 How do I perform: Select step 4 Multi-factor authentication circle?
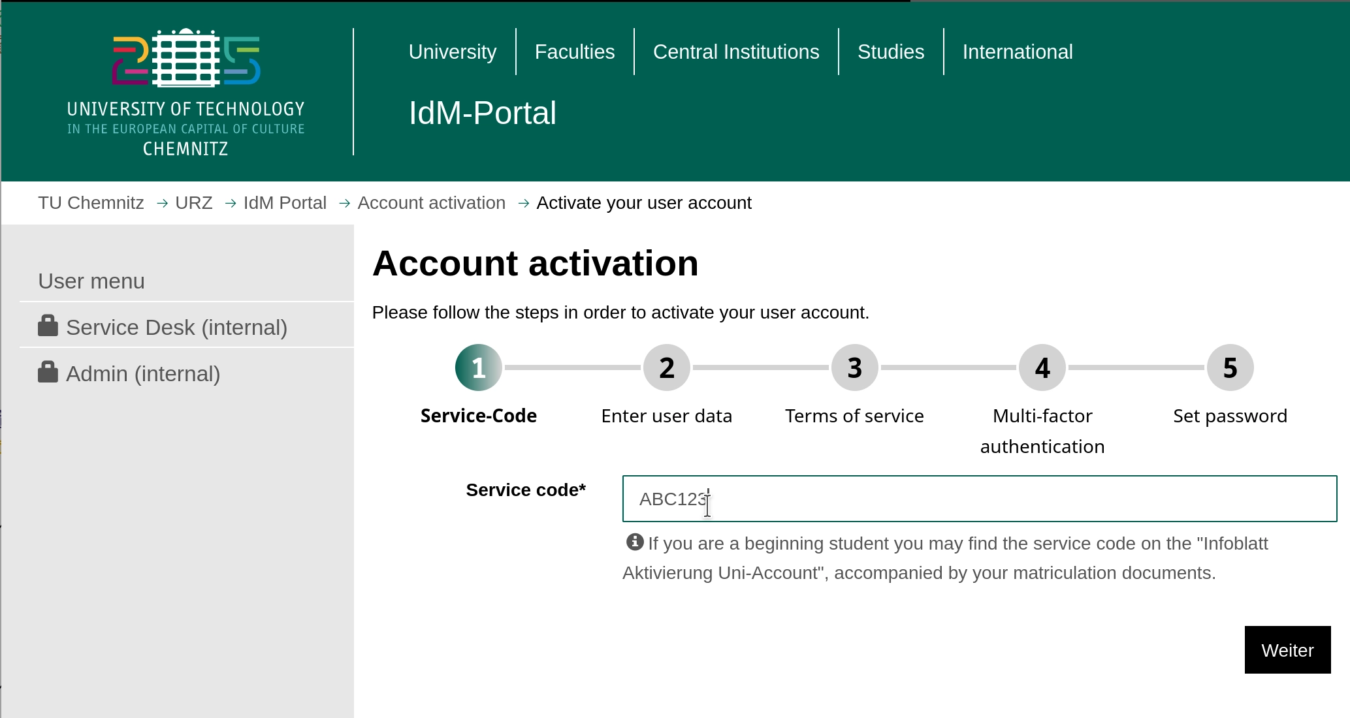point(1041,367)
